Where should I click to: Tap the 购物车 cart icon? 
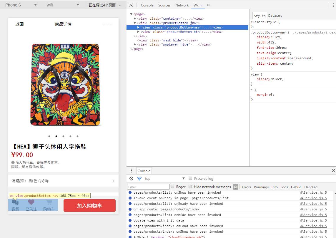point(49,202)
